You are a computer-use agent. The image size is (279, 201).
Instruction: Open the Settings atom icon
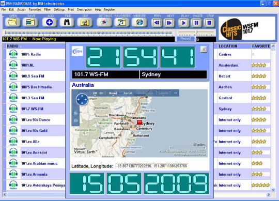[104, 22]
